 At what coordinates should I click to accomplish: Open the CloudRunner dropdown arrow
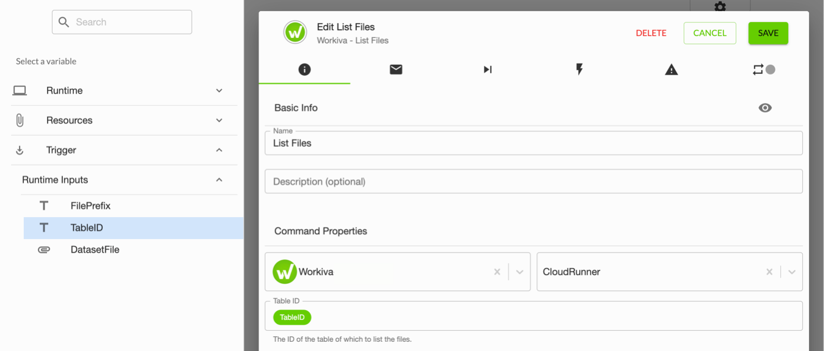point(792,272)
